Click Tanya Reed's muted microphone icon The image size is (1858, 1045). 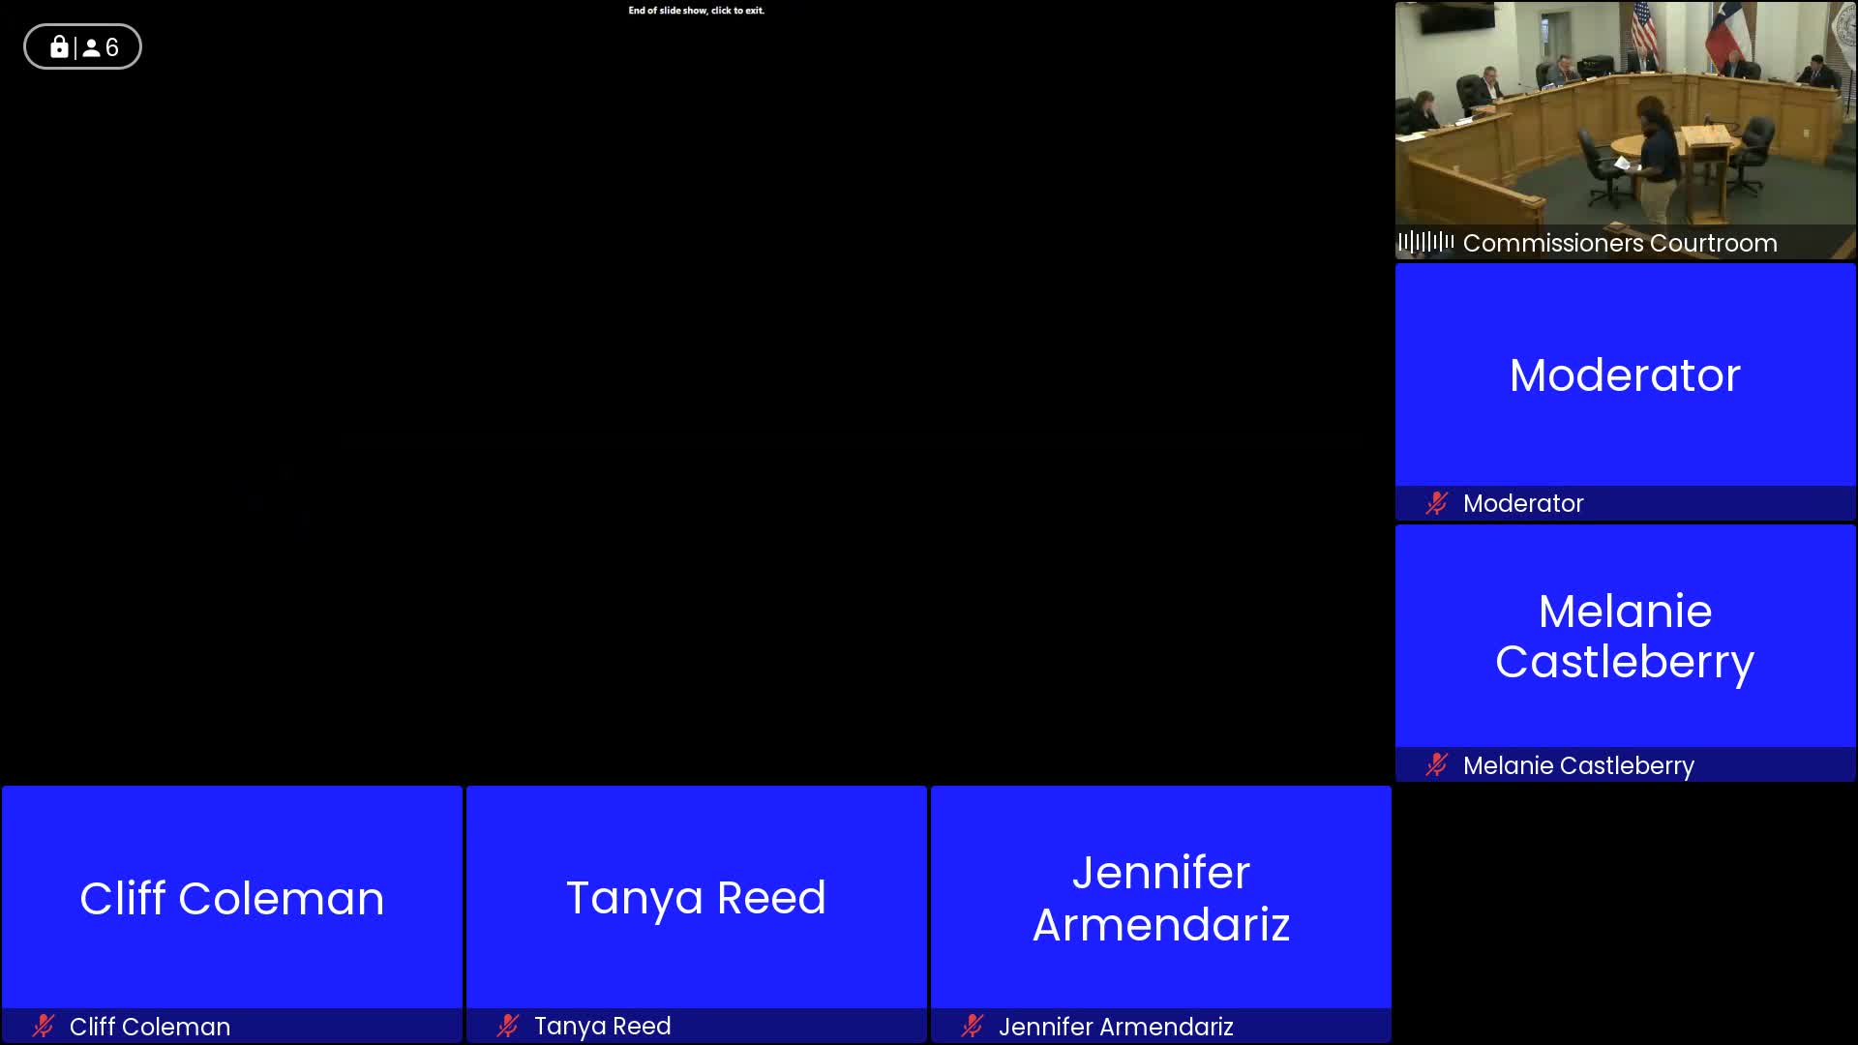[x=508, y=1026]
